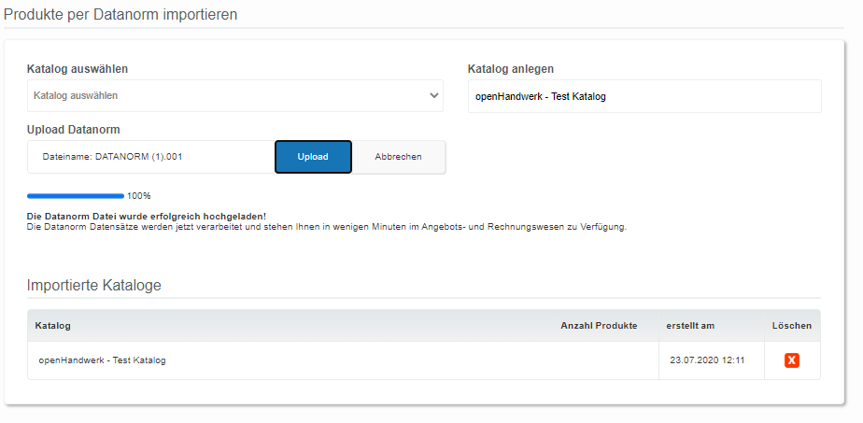The width and height of the screenshot is (863, 423).
Task: Expand the Katalog auswählen chevron arrow
Action: (434, 95)
